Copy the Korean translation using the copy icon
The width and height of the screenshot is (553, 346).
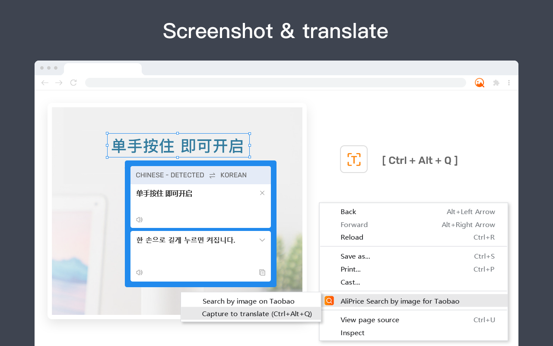click(262, 272)
